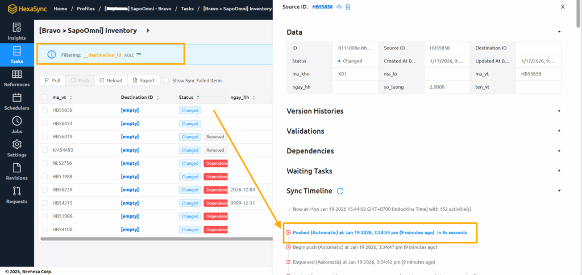582x275 pixels.
Task: Click the Home breadcrumb
Action: (60, 9)
